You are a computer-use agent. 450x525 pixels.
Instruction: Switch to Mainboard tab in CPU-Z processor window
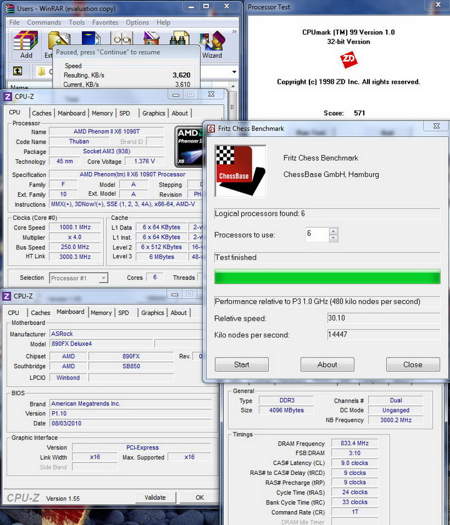(x=71, y=113)
